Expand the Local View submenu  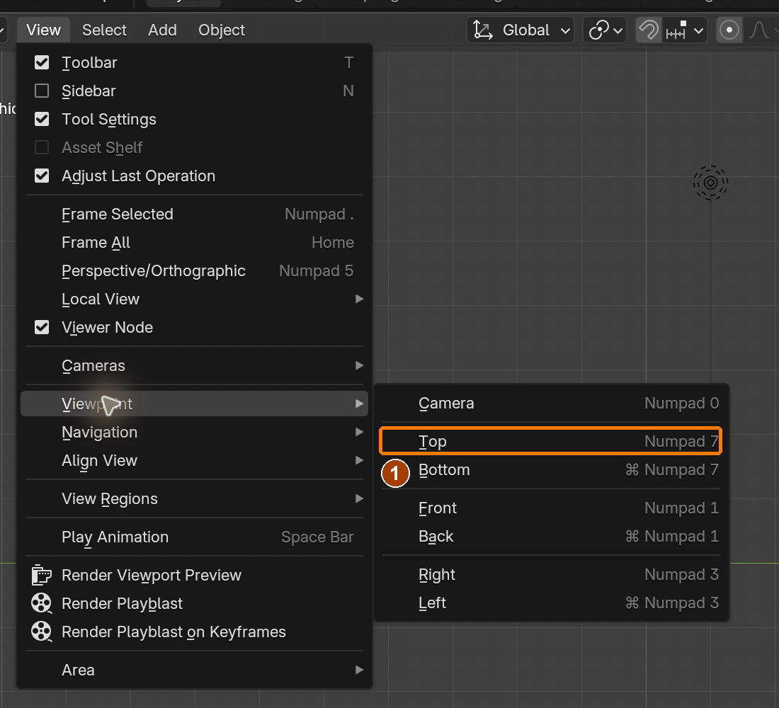194,299
